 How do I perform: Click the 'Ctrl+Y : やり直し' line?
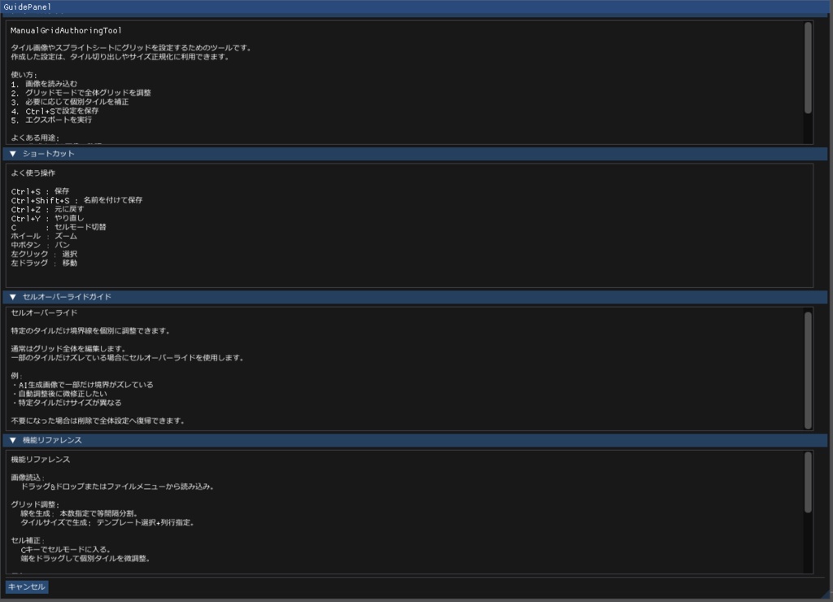click(47, 218)
